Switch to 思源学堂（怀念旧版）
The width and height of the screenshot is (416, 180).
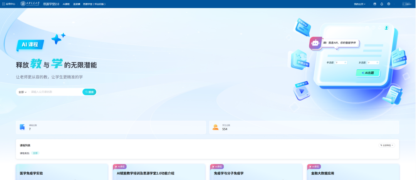(94, 4)
